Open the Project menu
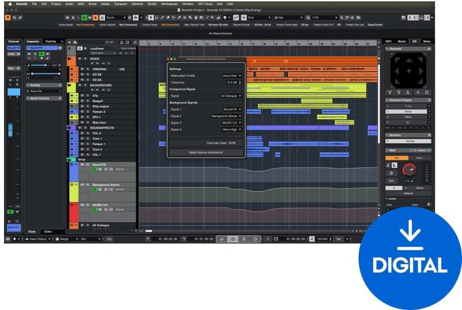The image size is (462, 310). coord(56,4)
